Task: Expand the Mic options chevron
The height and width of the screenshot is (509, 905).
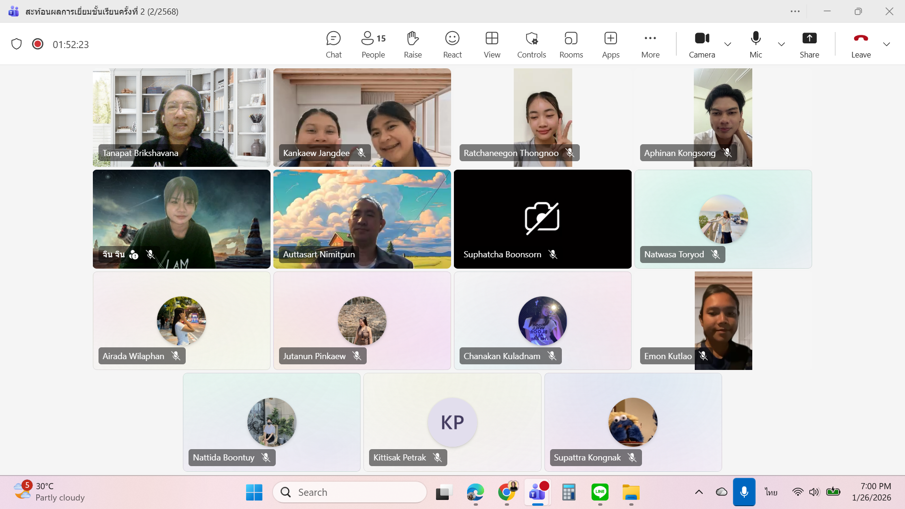Action: click(x=782, y=44)
